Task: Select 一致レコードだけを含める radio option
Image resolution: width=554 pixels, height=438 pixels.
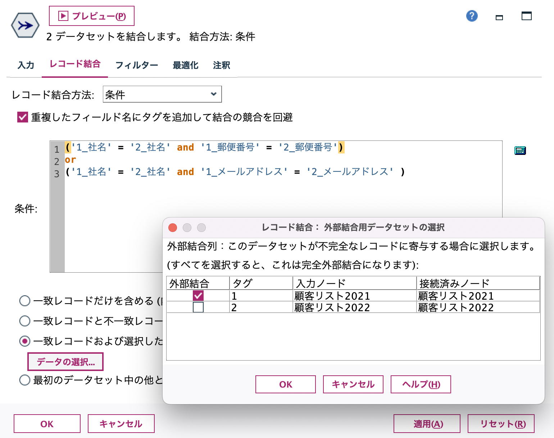Action: (24, 301)
